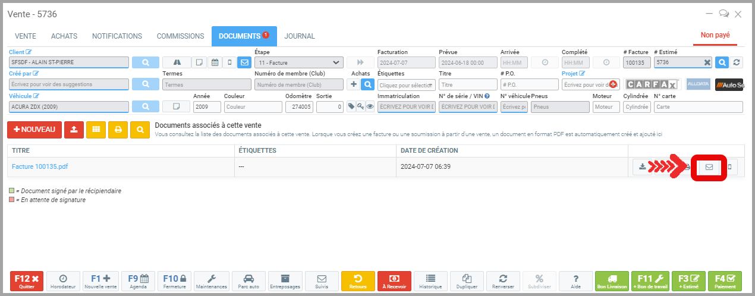Email the Facture 100135.pdf document

point(709,167)
